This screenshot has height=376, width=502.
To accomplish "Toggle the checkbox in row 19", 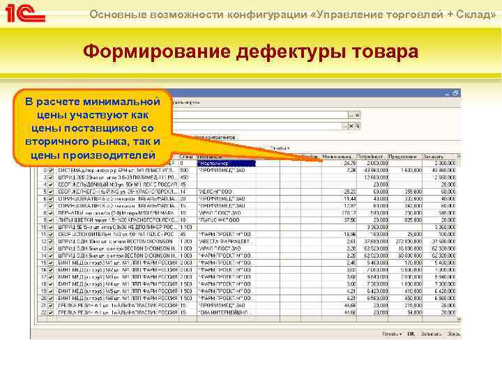I will coord(51,291).
